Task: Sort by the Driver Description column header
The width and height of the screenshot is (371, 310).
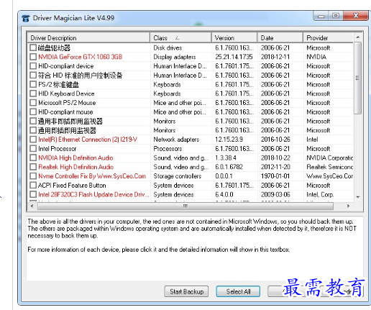Action: [88, 38]
